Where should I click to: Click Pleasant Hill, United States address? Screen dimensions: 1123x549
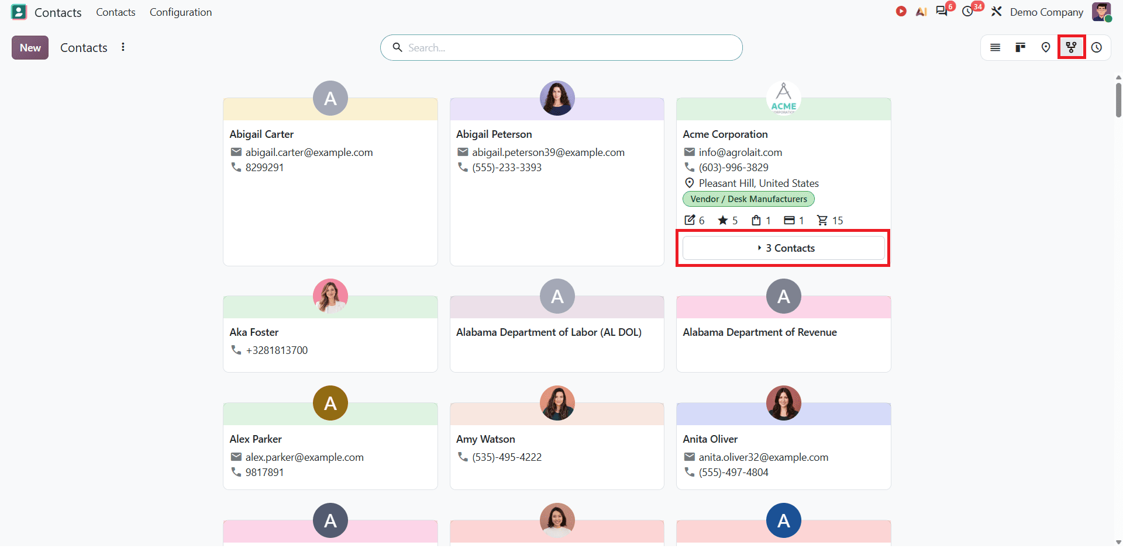coord(759,183)
